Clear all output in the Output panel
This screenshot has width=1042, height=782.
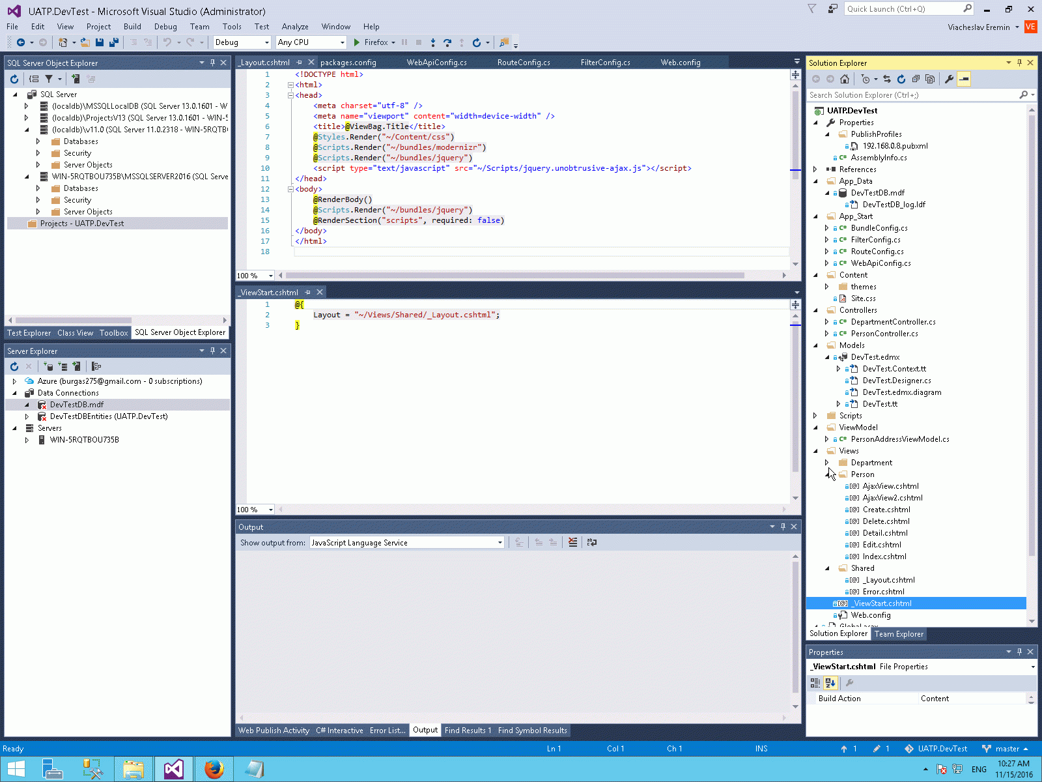click(x=572, y=542)
